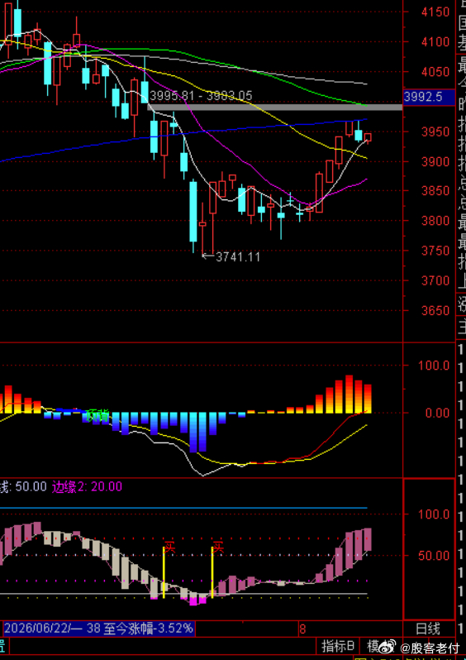Click the 3950 price axis label
This screenshot has width=466, height=660.
tap(435, 132)
